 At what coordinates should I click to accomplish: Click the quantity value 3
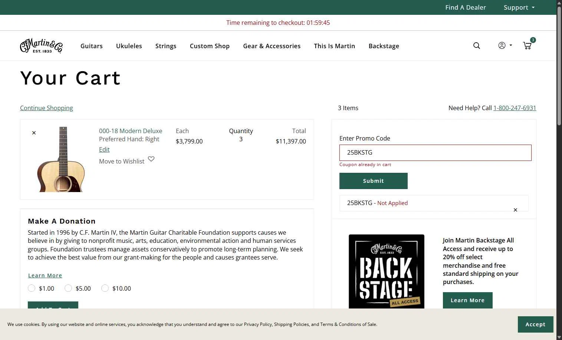241,139
